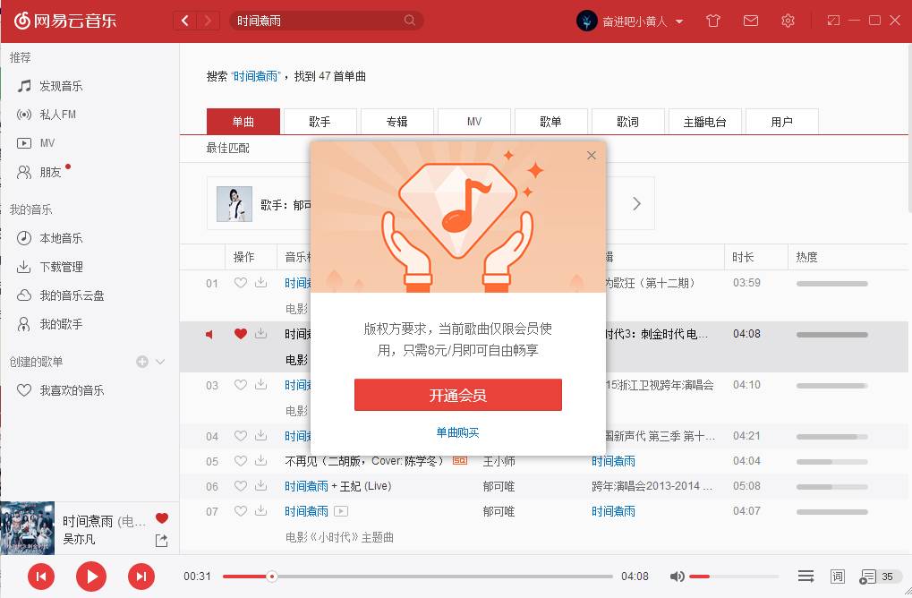Open the skin (shirt) icon
This screenshot has height=598, width=912.
pos(713,21)
